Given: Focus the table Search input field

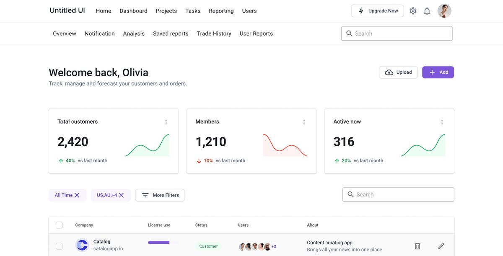Looking at the screenshot, I should coord(402,194).
